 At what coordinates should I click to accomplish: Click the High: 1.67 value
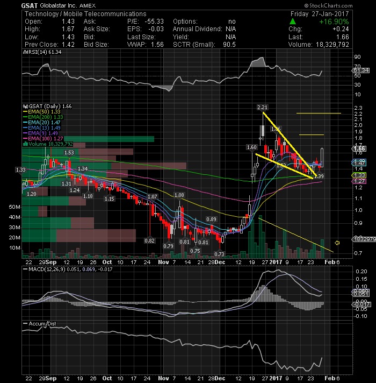pyautogui.click(x=68, y=29)
